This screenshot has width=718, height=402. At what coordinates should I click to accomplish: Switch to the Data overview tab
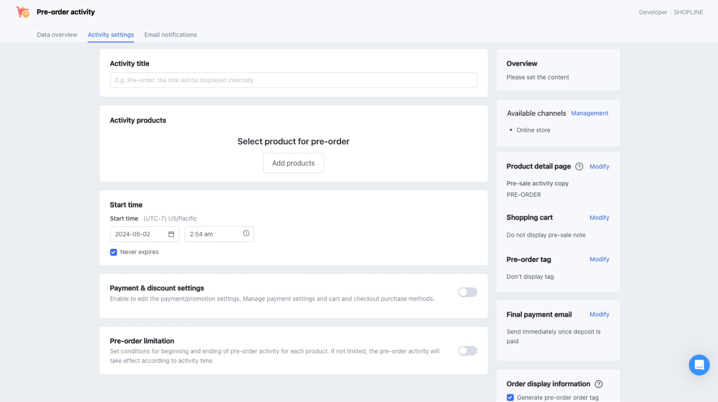tap(57, 35)
